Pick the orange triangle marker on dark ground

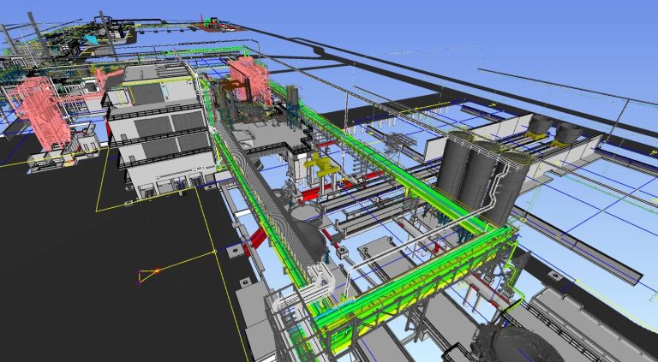147,275
